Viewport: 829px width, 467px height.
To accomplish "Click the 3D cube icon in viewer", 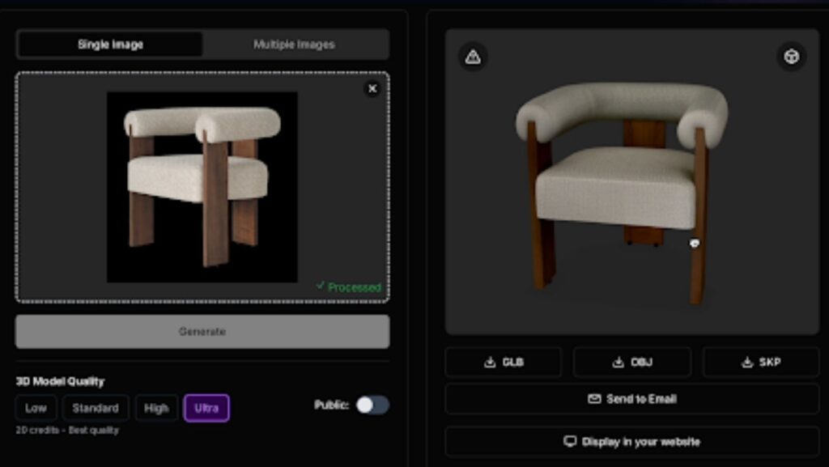I will click(791, 57).
